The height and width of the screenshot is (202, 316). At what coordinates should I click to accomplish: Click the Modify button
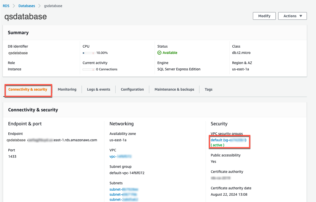pos(264,16)
